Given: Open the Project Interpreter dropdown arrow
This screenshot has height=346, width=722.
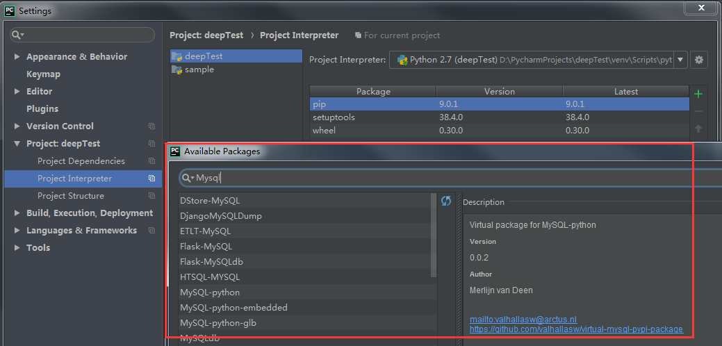Looking at the screenshot, I should click(x=680, y=60).
